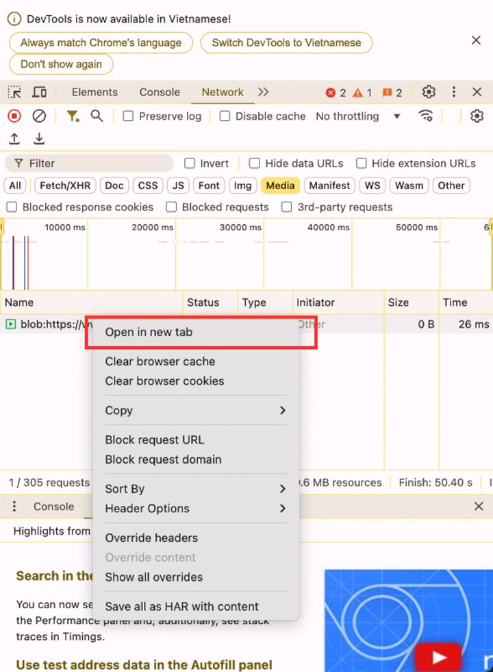Filter by Manifest requests
The height and width of the screenshot is (672, 493).
tap(329, 186)
